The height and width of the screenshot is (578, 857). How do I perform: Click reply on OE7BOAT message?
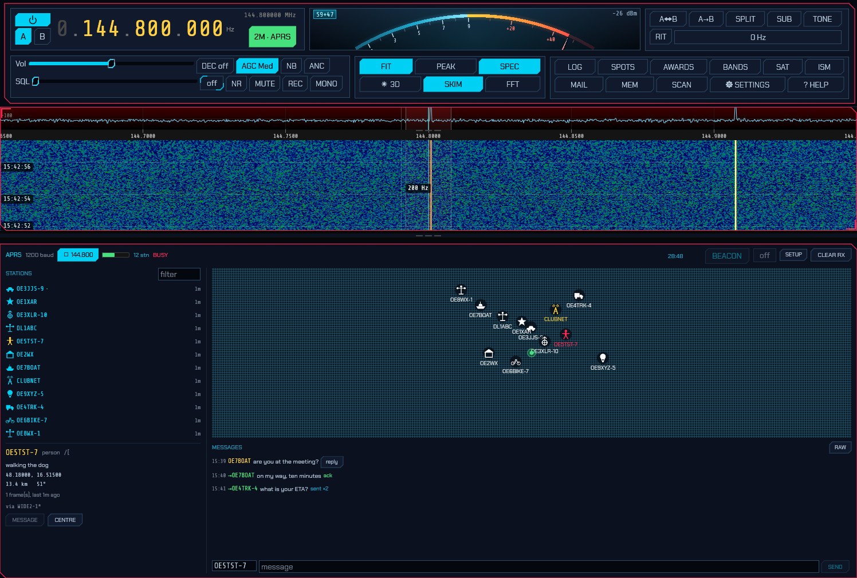pos(332,462)
